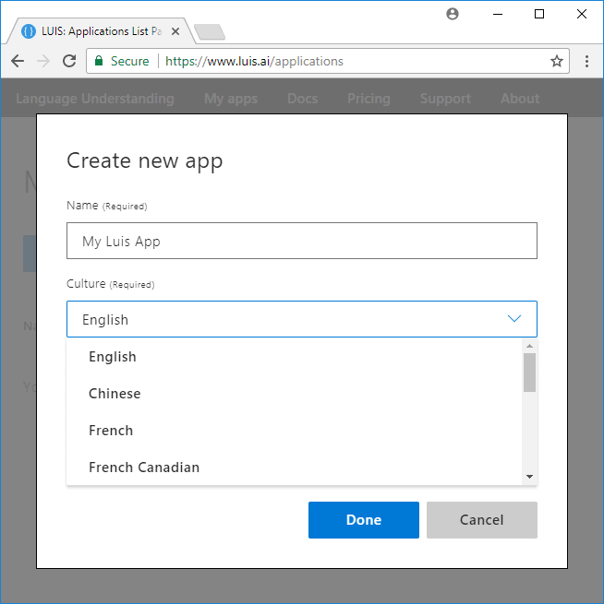Click the culture list scrollbar thumb
The height and width of the screenshot is (604, 604).
pyautogui.click(x=529, y=373)
